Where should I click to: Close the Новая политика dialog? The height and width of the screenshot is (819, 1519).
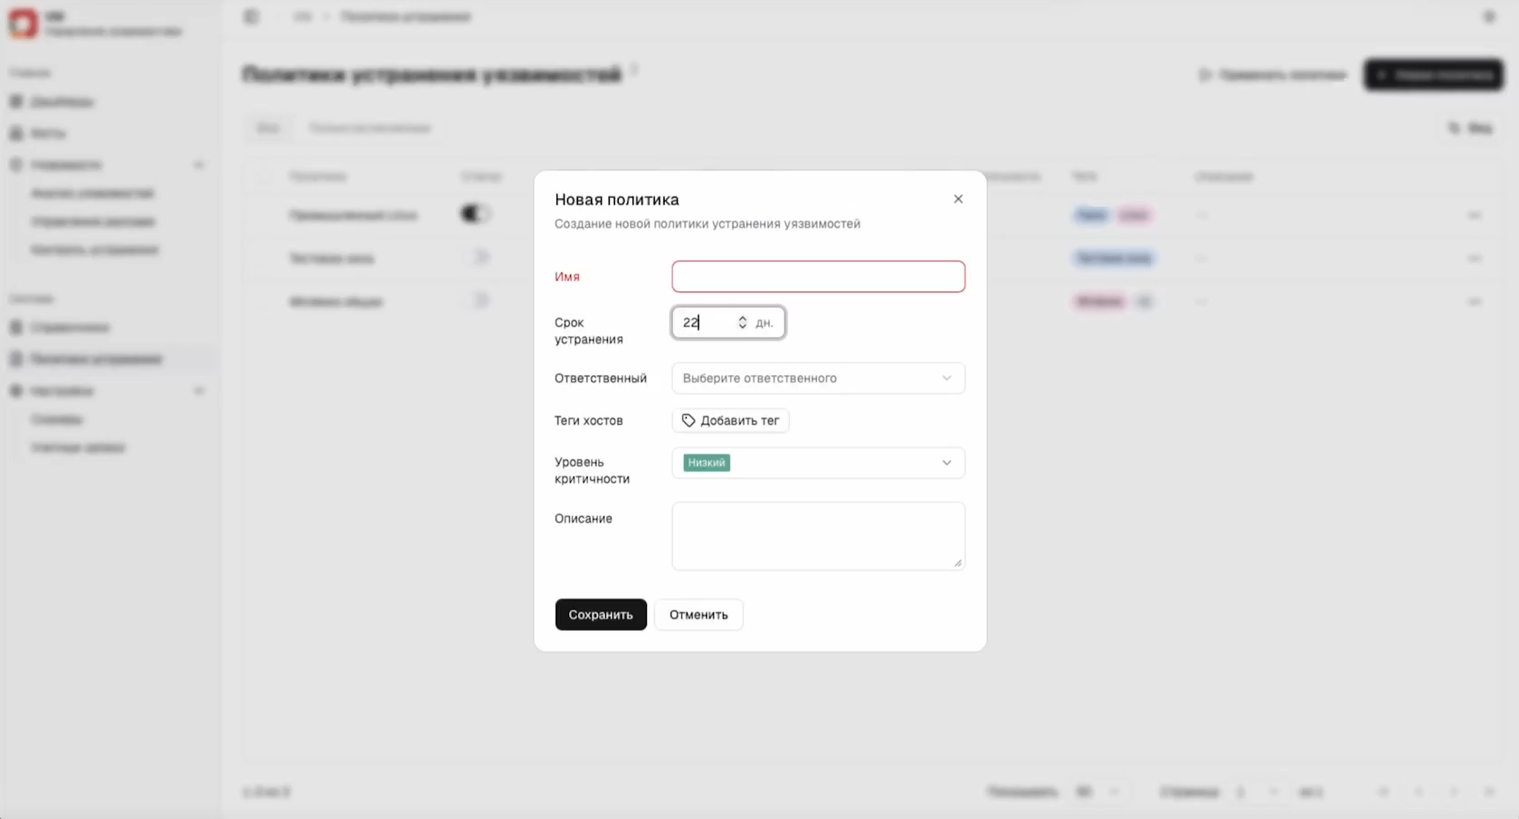point(958,199)
